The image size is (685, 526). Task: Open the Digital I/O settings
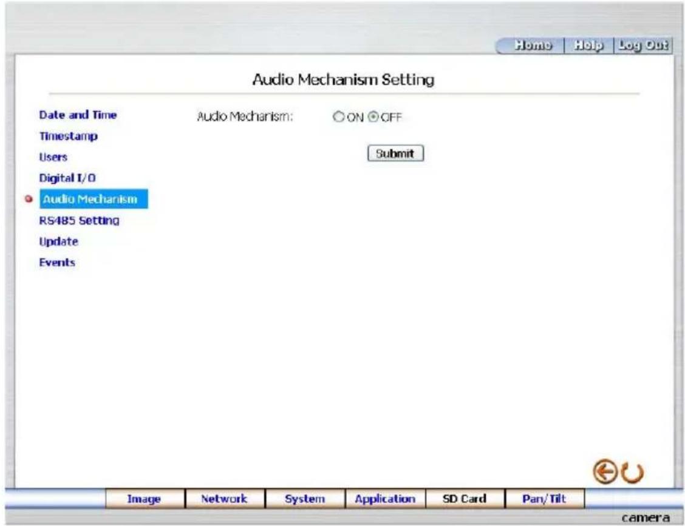click(x=67, y=178)
